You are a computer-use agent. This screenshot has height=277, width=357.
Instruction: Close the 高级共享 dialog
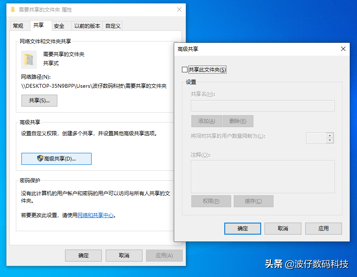[343, 49]
